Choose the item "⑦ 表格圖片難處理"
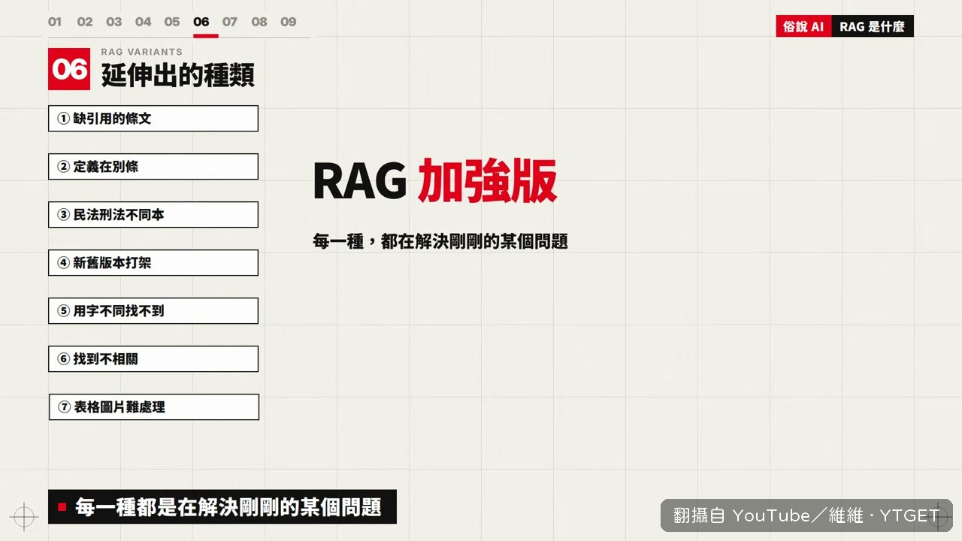Viewport: 962px width, 541px height. [x=154, y=407]
